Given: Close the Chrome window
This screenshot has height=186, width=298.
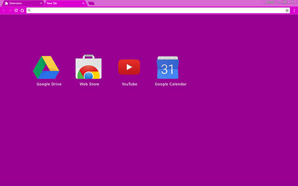Looking at the screenshot, I should click(292, 2).
